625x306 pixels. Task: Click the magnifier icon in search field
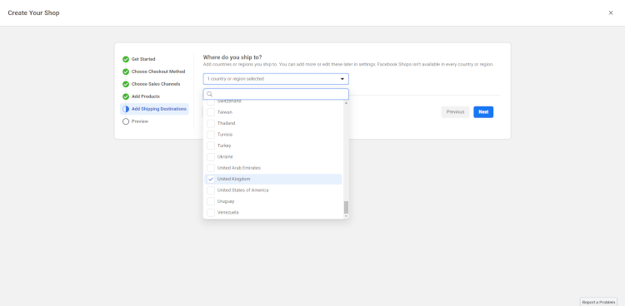(x=210, y=94)
